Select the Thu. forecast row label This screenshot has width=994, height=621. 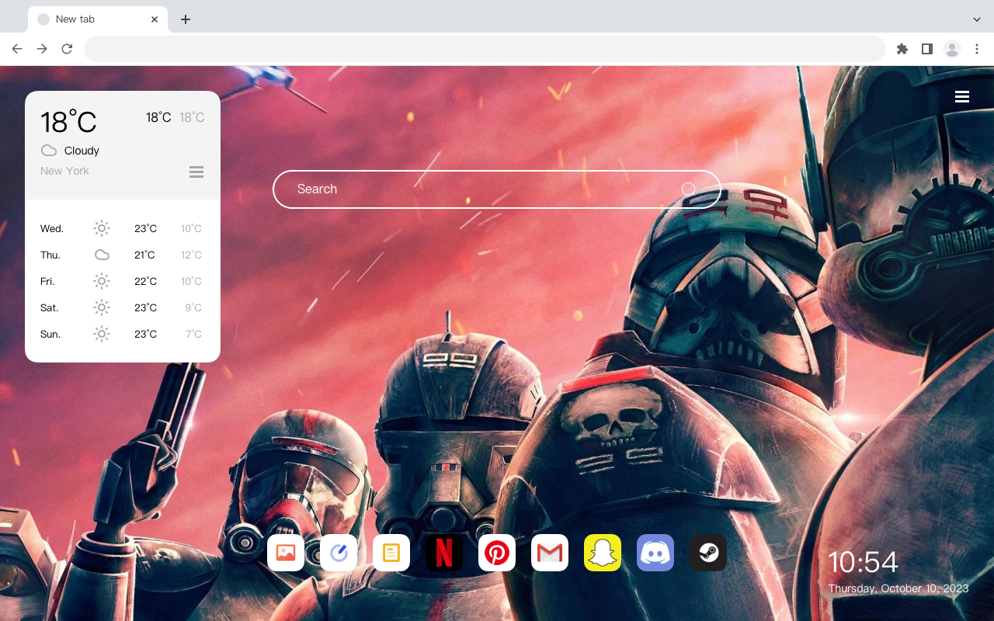click(x=50, y=255)
